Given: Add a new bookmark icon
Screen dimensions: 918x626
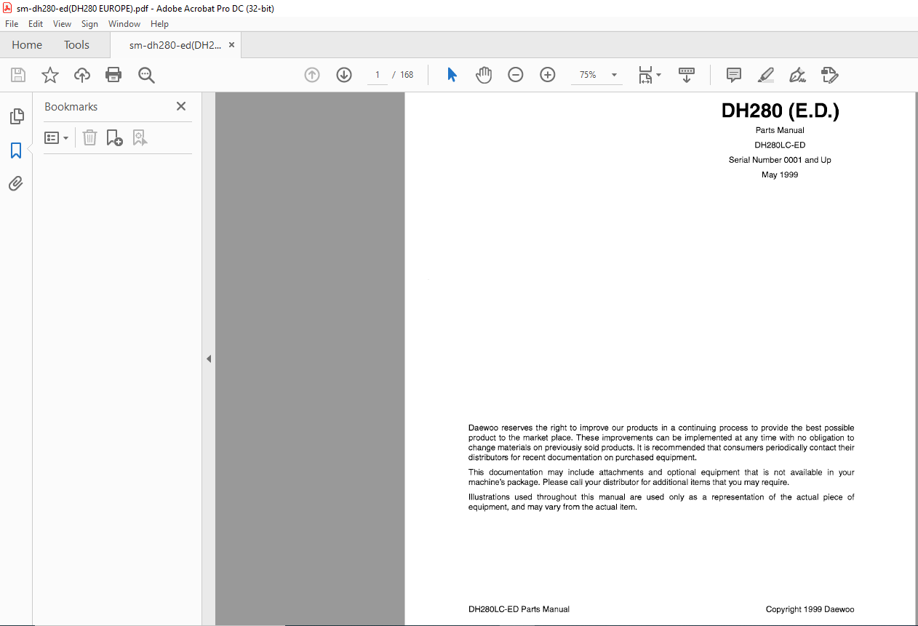Looking at the screenshot, I should point(114,137).
